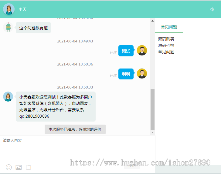Click 已读 status beside 啊啊

coord(114,76)
